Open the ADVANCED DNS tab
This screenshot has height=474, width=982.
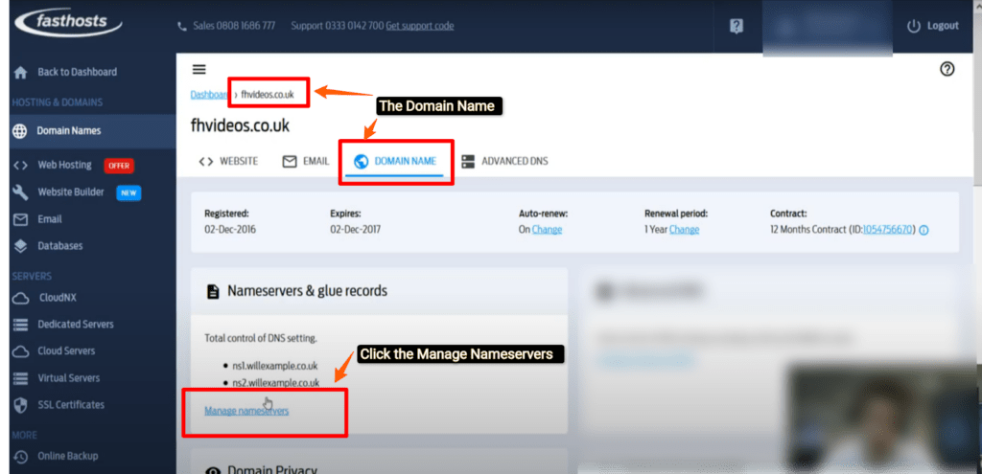[x=504, y=161]
